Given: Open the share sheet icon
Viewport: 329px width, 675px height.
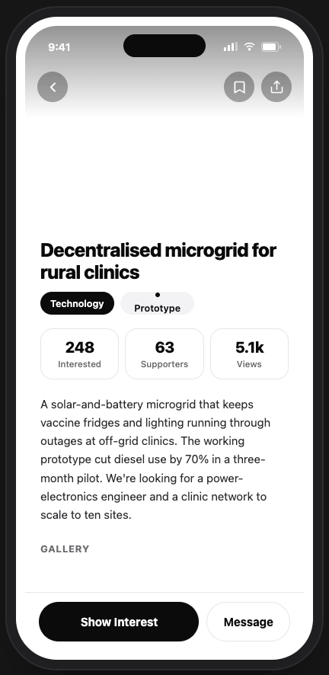Looking at the screenshot, I should pyautogui.click(x=276, y=87).
